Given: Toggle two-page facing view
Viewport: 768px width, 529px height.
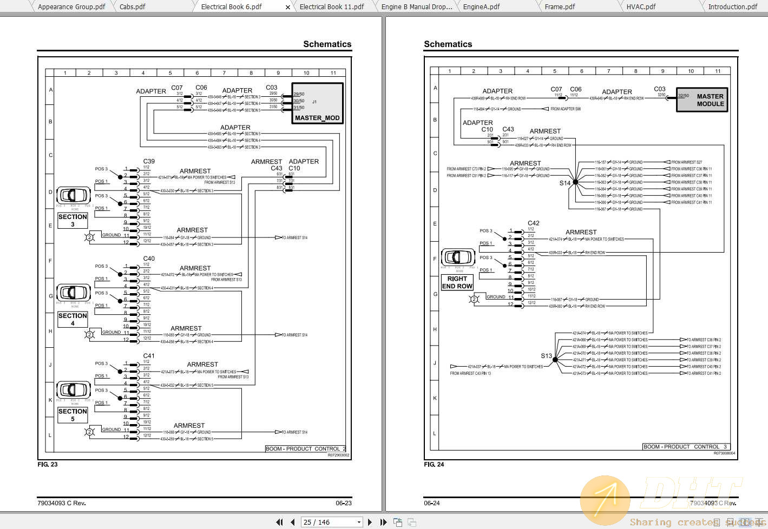Looking at the screenshot, I should (745, 522).
